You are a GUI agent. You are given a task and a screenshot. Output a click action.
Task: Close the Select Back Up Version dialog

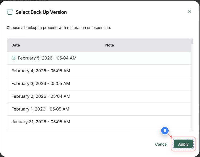[x=190, y=12]
